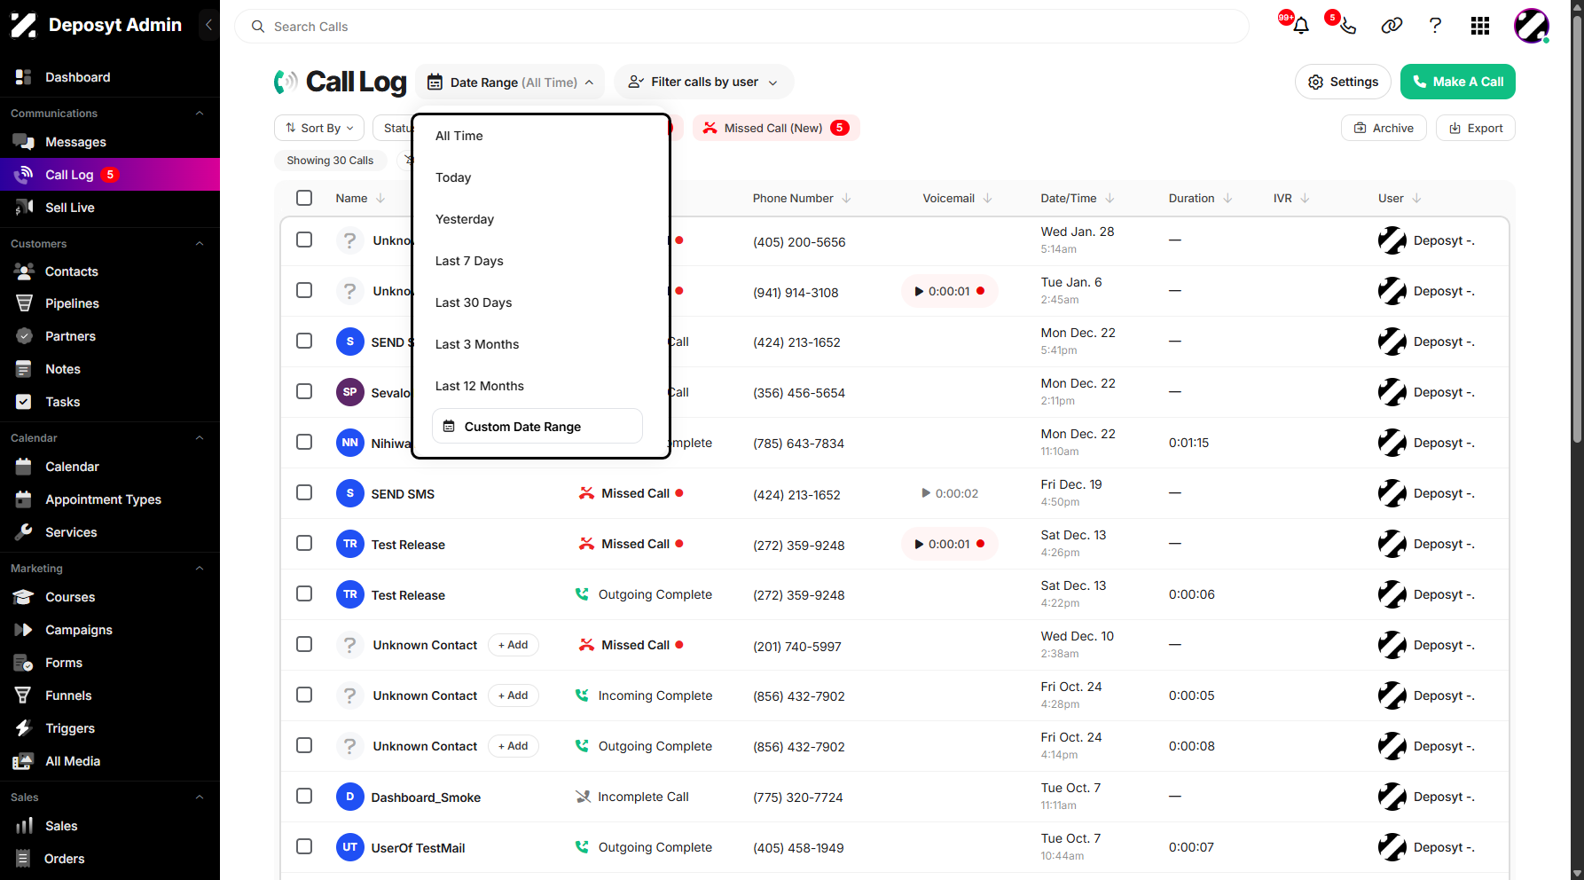Screen dimensions: 1584x880
Task: Click the Make A Call button
Action: tap(1457, 82)
